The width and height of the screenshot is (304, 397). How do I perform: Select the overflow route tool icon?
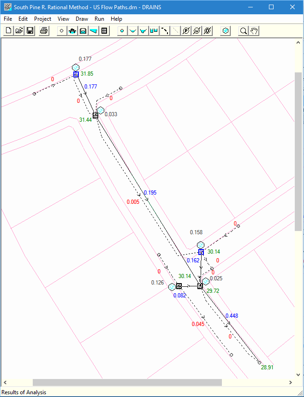165,31
